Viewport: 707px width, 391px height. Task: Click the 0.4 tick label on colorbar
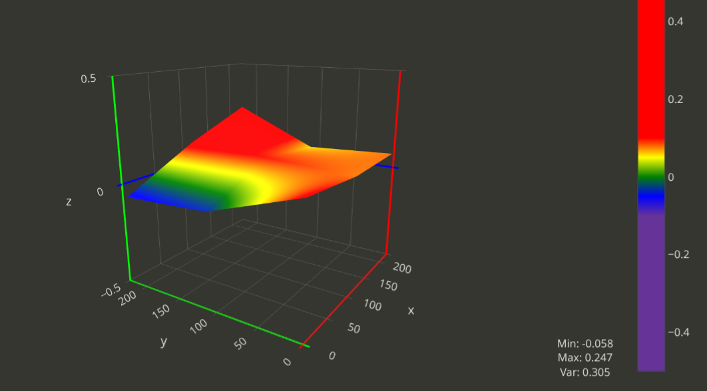click(x=675, y=21)
